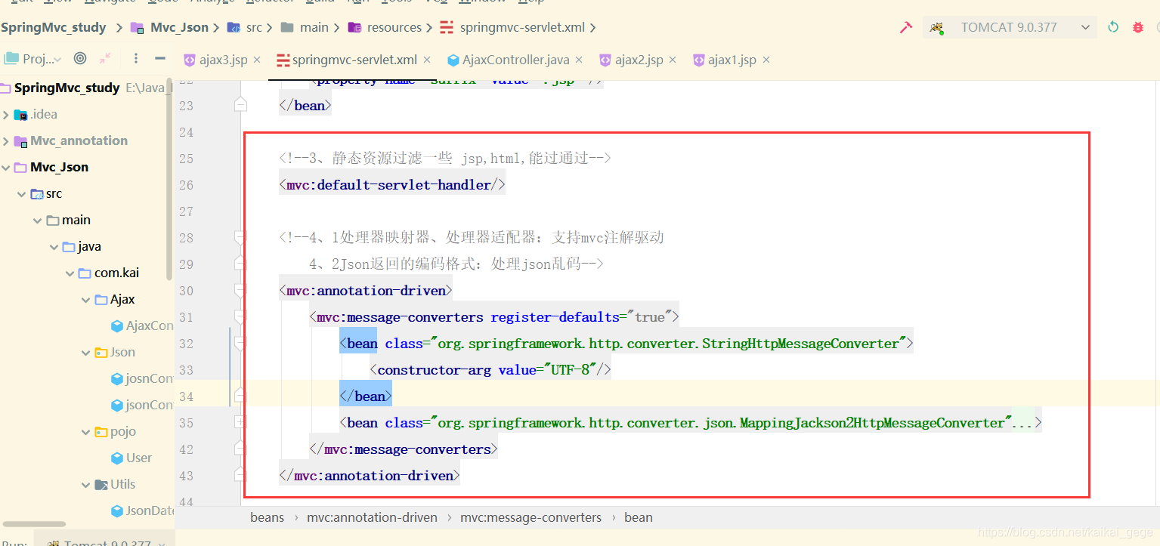Click the Collapse All icon in Project panel
Screen dimensions: 1160x546
click(105, 58)
